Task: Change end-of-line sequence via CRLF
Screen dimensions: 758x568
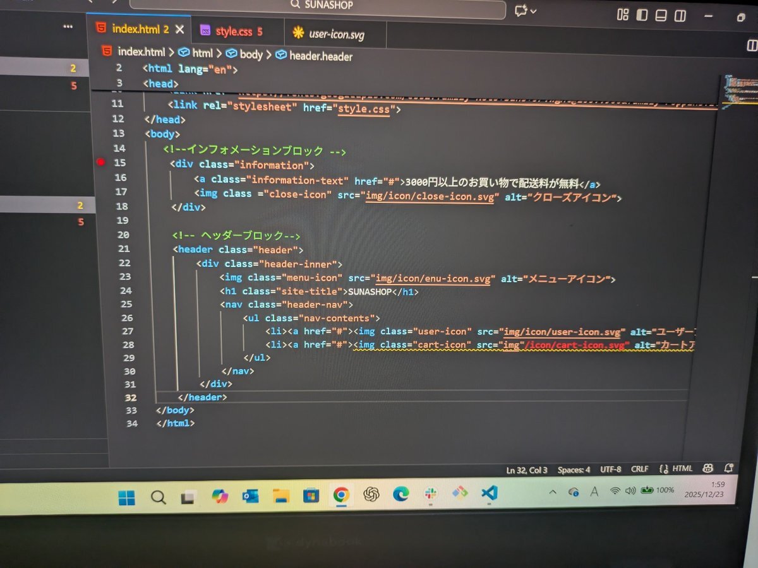Action: tap(639, 470)
